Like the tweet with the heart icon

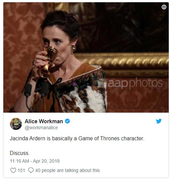[x=13, y=170]
